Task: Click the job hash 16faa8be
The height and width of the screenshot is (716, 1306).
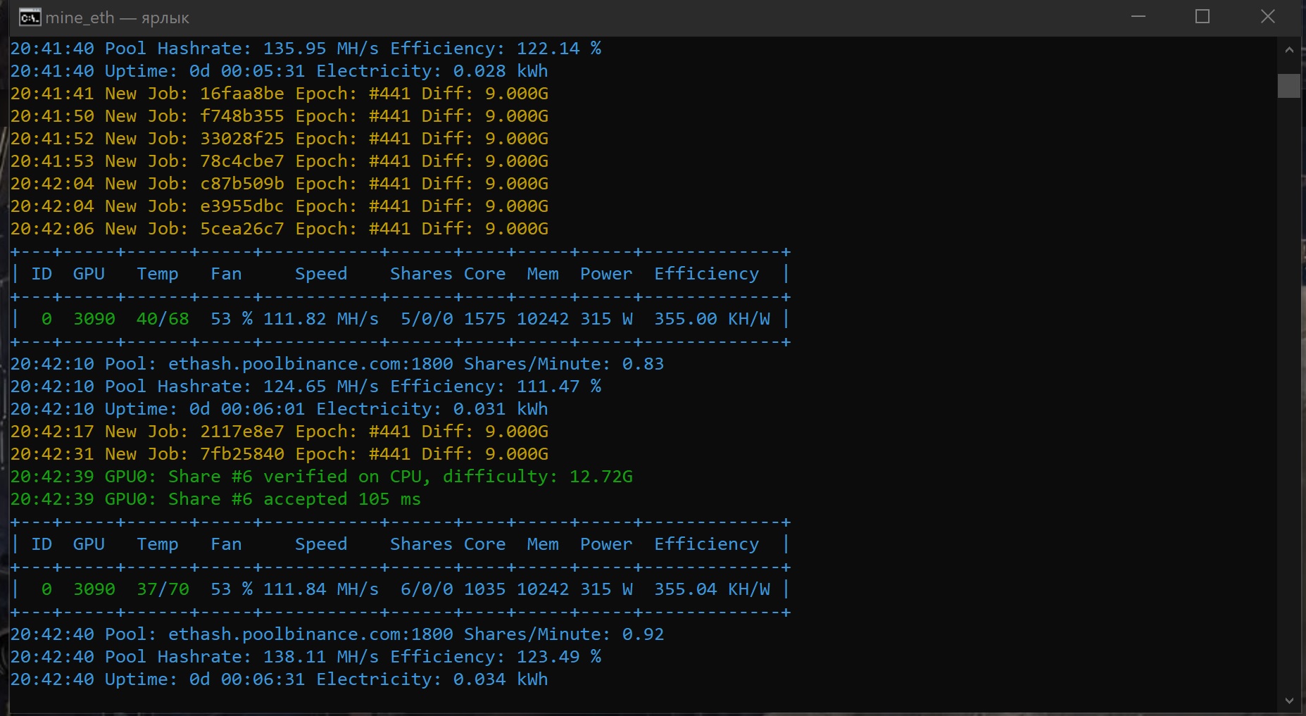Action: point(241,94)
